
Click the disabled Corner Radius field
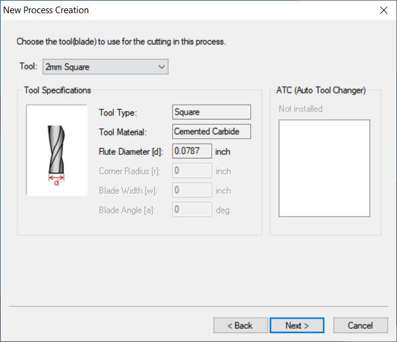pos(192,170)
